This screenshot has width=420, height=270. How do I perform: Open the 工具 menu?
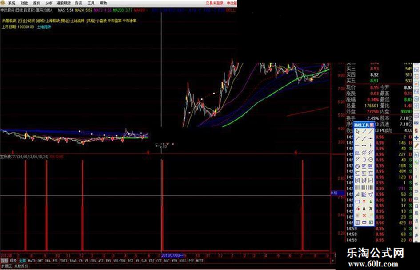(91, 3)
